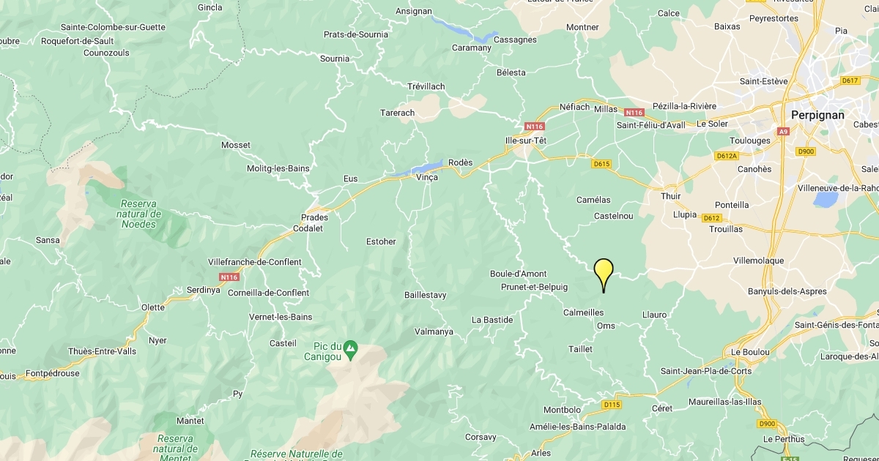Click the D115 road badge near Céret
Screen dimensions: 879x461
pyautogui.click(x=612, y=404)
